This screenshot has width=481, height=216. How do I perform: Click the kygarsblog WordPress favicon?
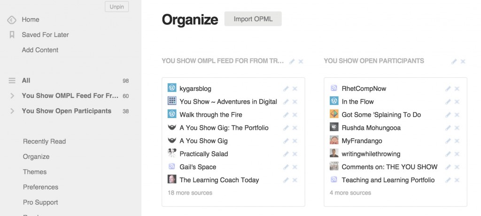click(x=172, y=88)
